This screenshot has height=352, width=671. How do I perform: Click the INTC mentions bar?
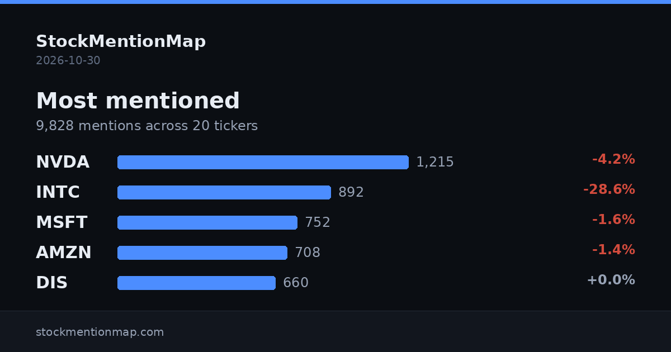[x=224, y=192]
